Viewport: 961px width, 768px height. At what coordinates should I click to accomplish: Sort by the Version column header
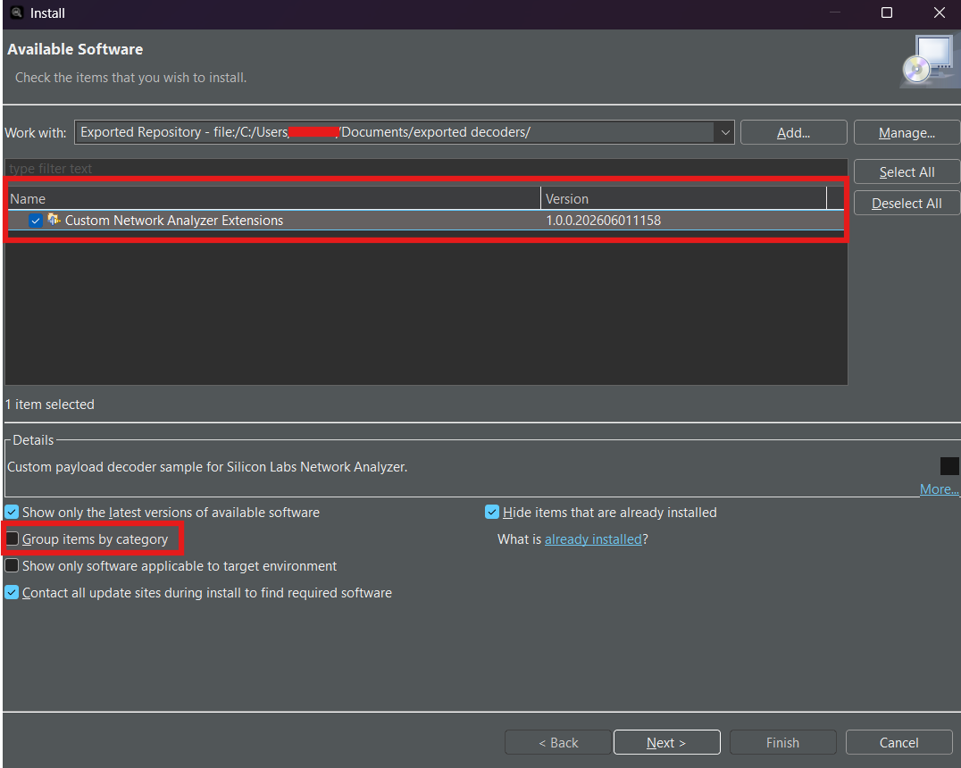(x=683, y=198)
